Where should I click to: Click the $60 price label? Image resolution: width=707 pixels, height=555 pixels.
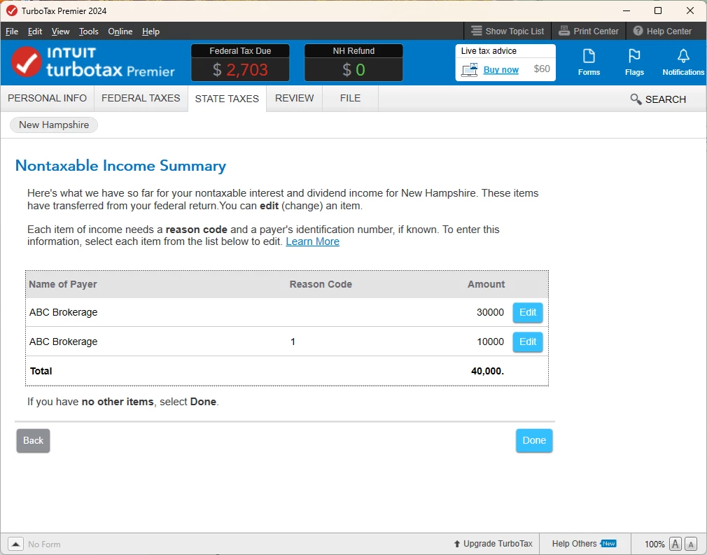(542, 69)
